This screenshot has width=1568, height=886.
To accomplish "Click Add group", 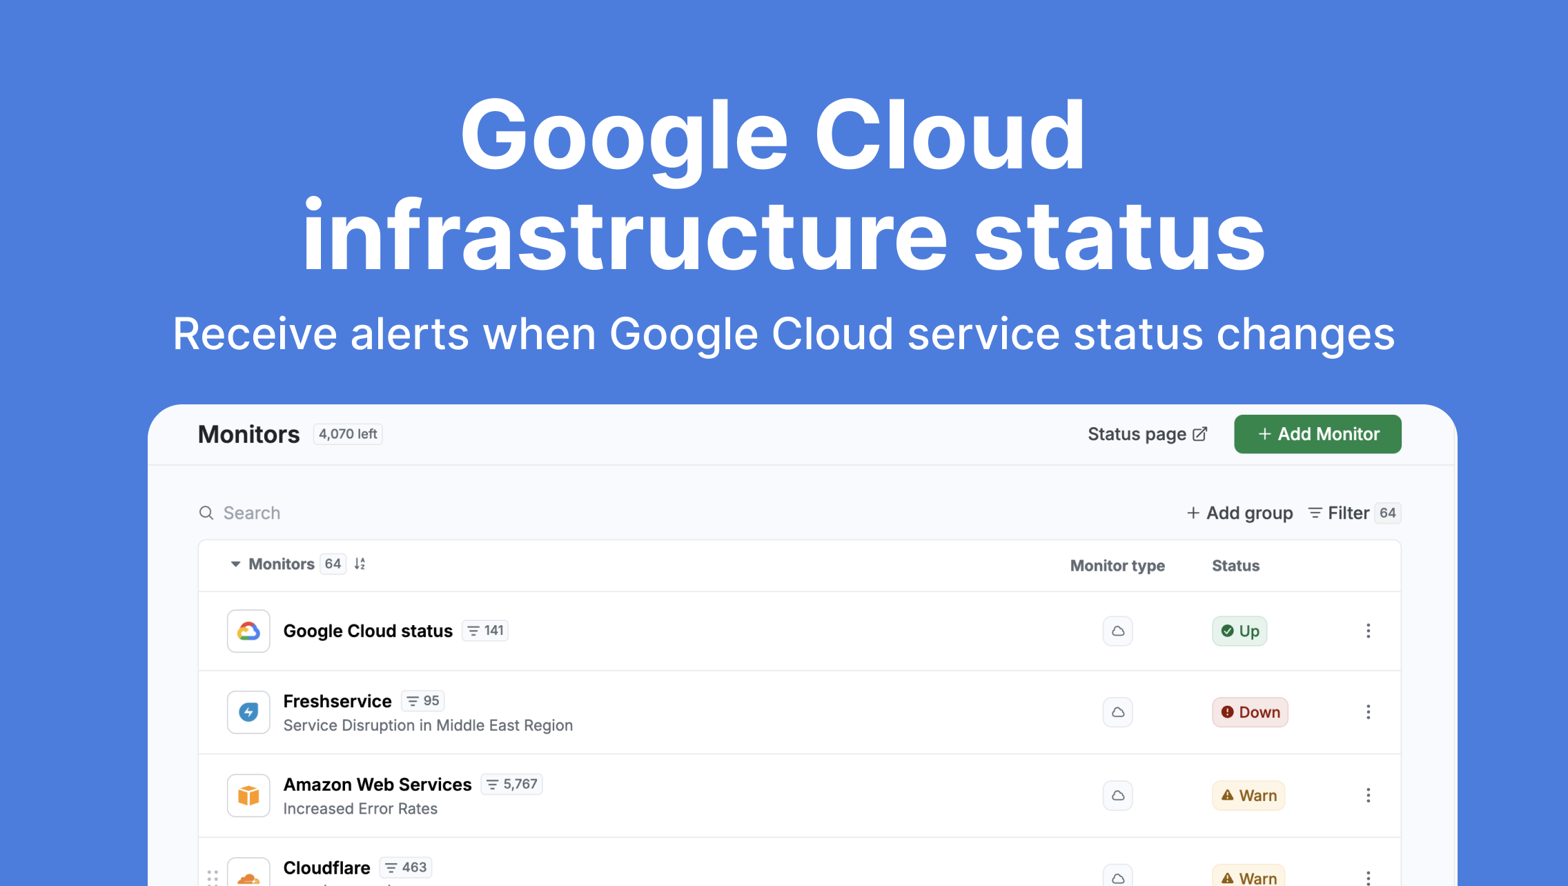I will (1239, 513).
